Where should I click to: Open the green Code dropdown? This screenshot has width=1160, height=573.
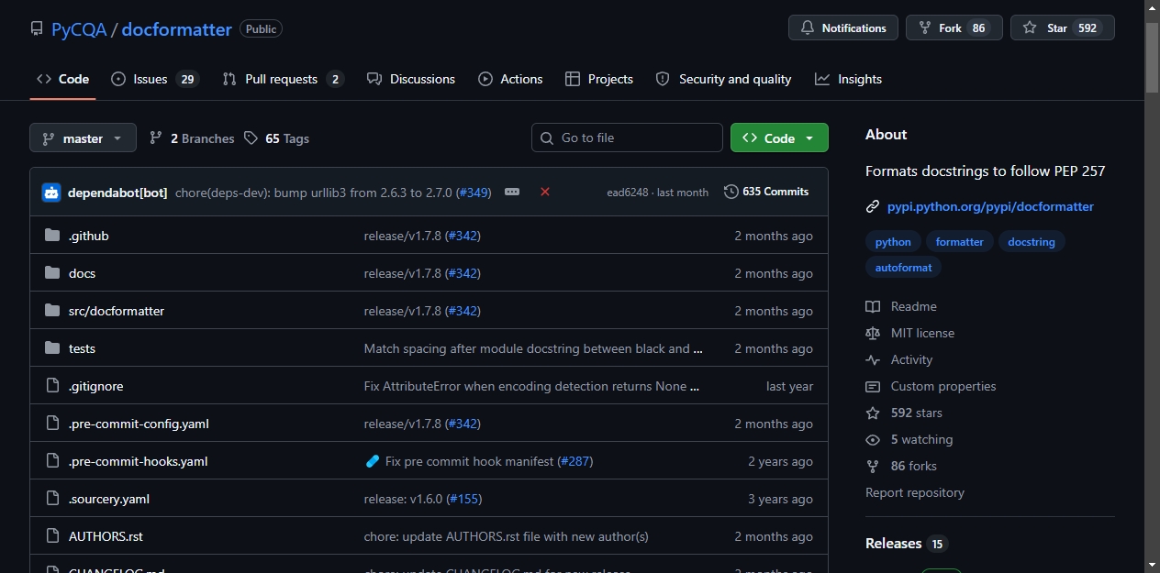coord(779,138)
